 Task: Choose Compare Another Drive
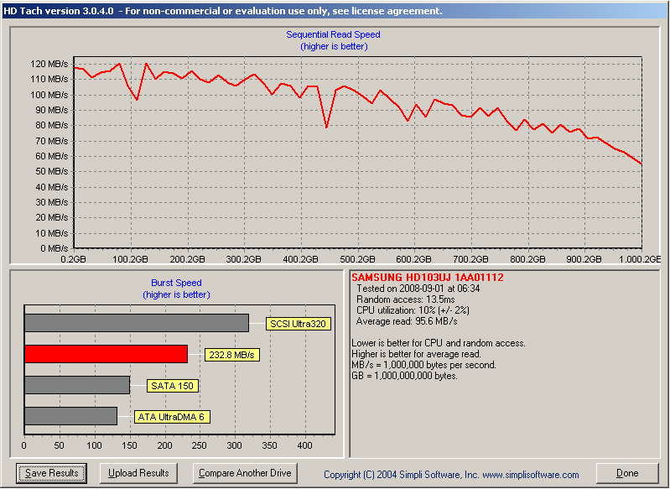click(245, 473)
